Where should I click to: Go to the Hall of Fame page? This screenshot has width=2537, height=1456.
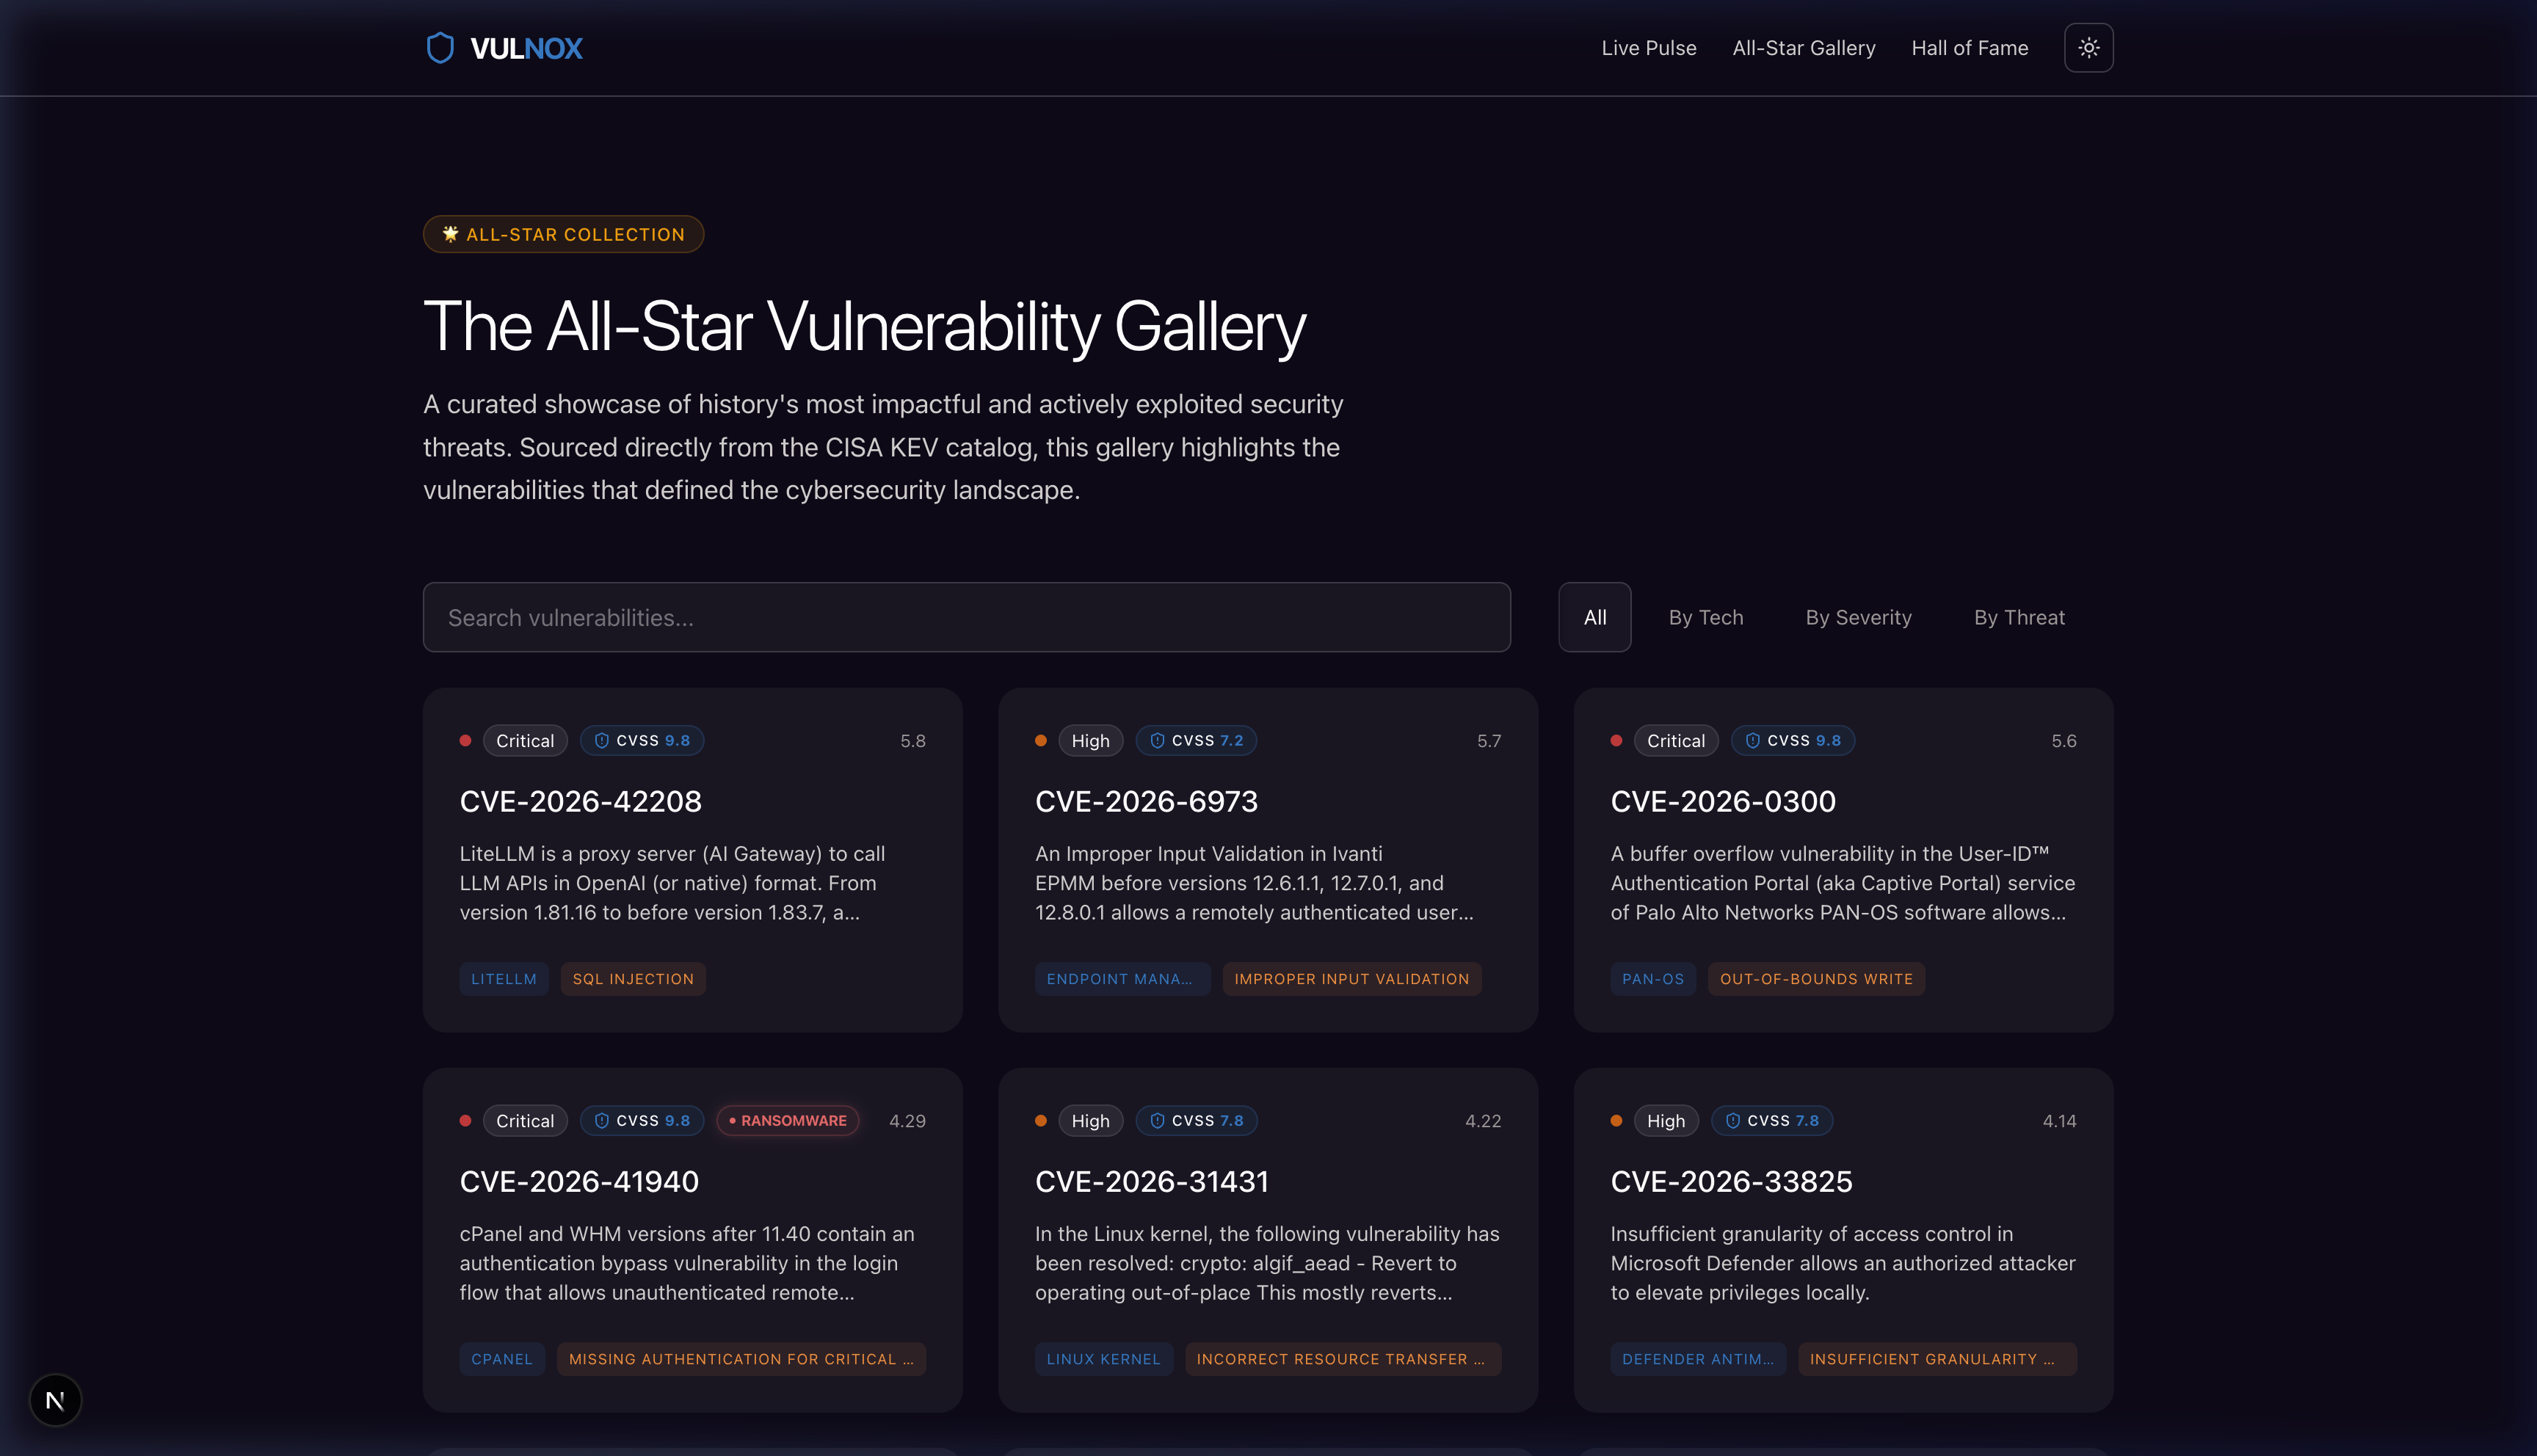1970,48
